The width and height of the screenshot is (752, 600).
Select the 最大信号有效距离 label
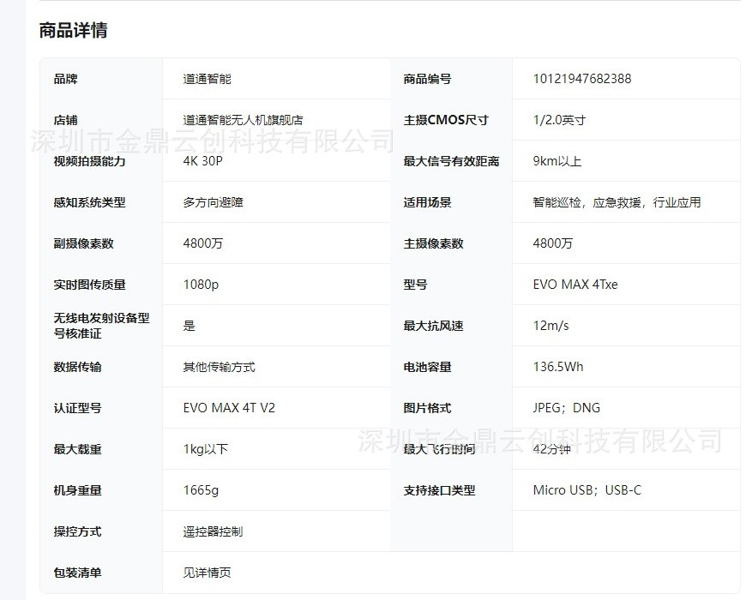pos(451,161)
